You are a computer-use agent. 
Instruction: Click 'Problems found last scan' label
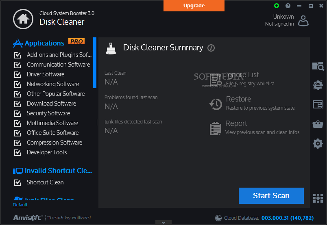131,97
